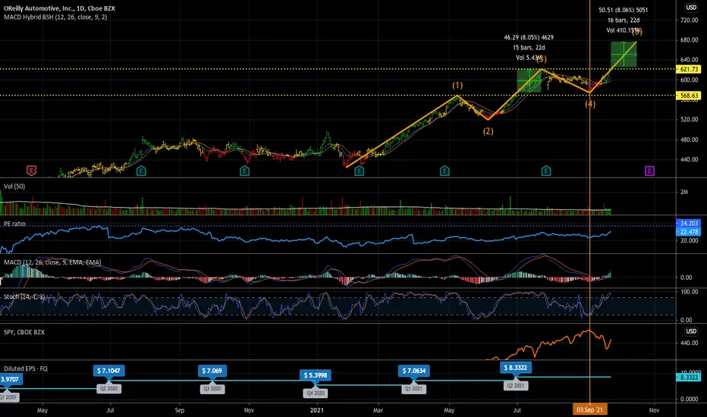Click the Q3 2020 quarter tag
The width and height of the screenshot is (707, 417).
tap(212, 389)
